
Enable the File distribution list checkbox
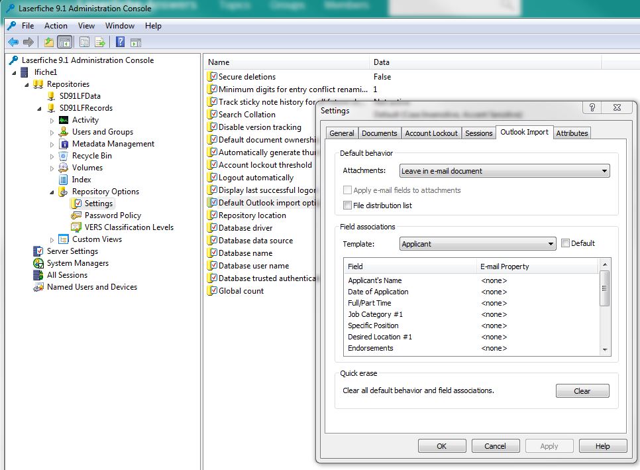coord(347,206)
